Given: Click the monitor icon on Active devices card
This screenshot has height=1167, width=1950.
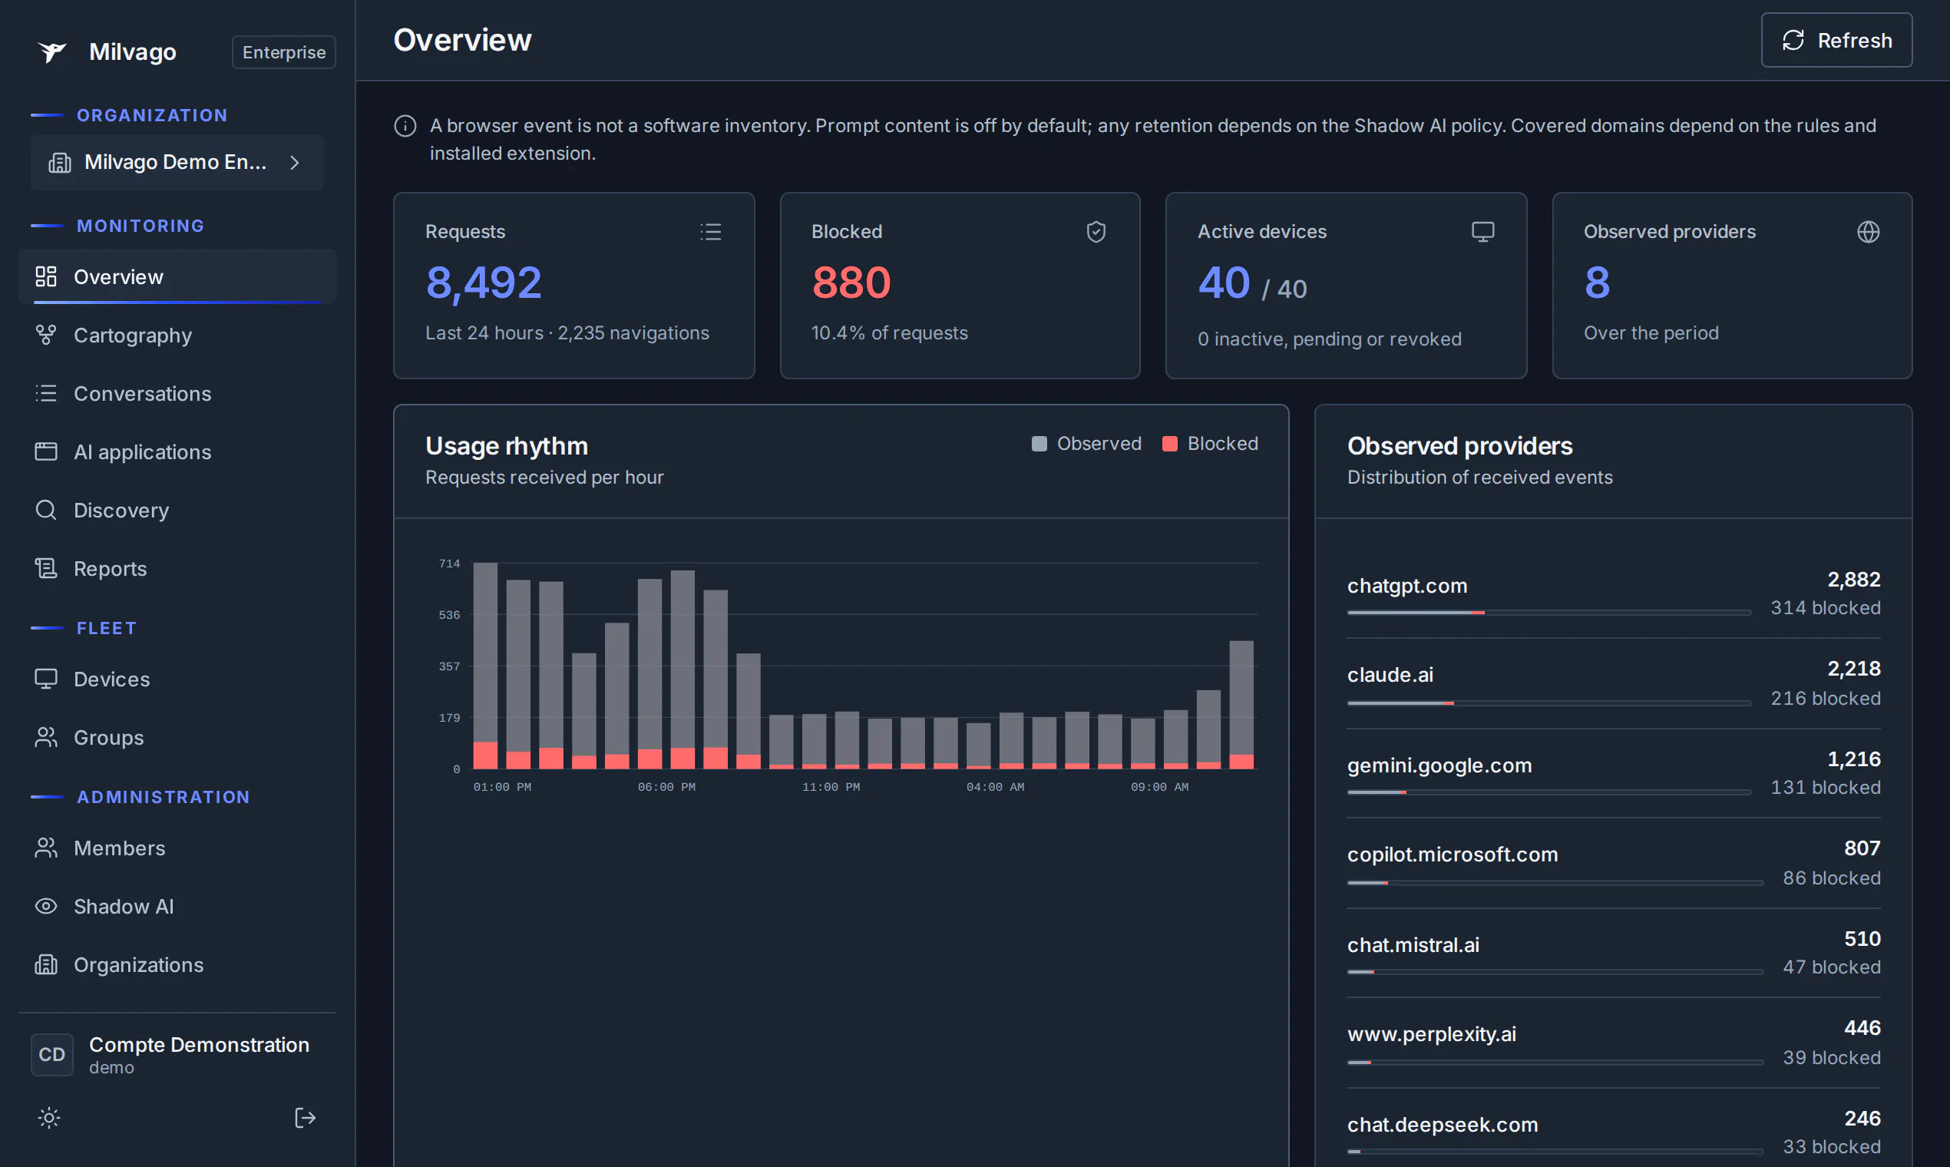Looking at the screenshot, I should click(x=1483, y=232).
